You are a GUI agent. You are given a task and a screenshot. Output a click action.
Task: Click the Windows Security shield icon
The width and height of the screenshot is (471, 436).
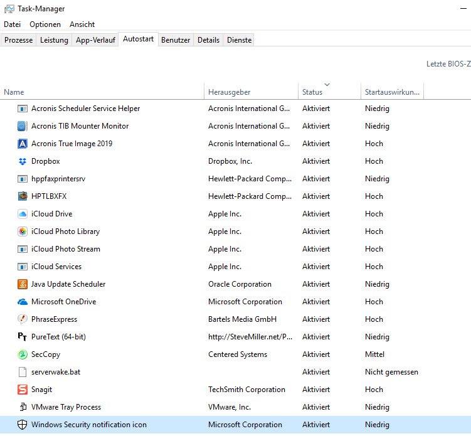coord(23,425)
